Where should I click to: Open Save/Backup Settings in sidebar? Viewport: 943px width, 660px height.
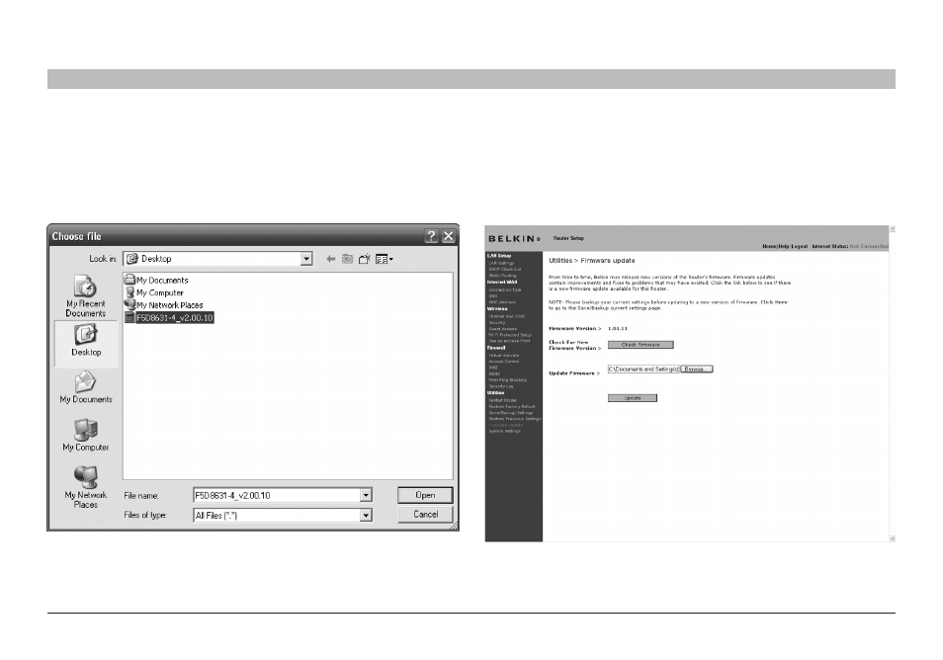click(x=511, y=413)
